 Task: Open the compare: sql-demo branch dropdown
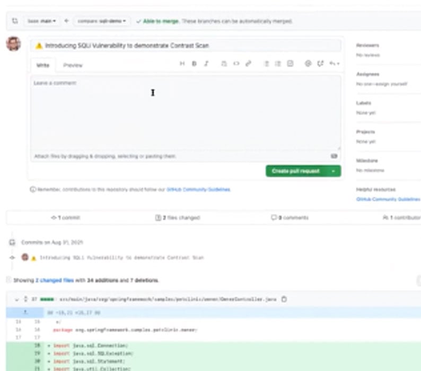101,21
